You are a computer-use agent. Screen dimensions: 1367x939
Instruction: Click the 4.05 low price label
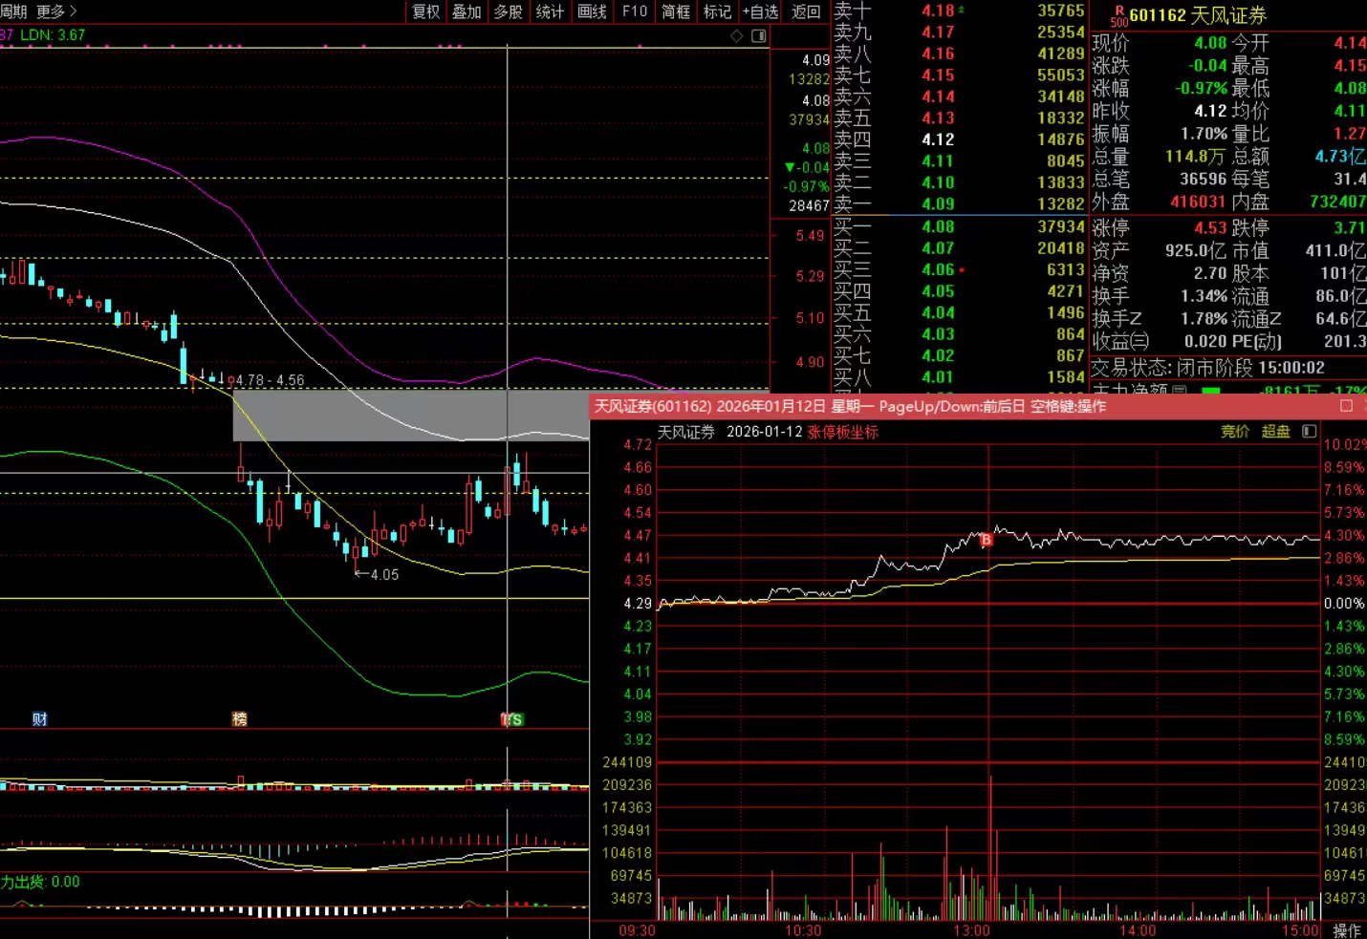pos(384,574)
